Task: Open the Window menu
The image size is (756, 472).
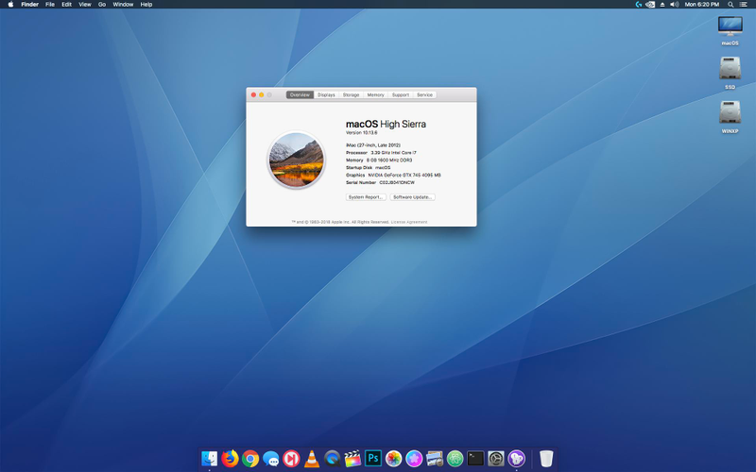Action: pyautogui.click(x=123, y=5)
